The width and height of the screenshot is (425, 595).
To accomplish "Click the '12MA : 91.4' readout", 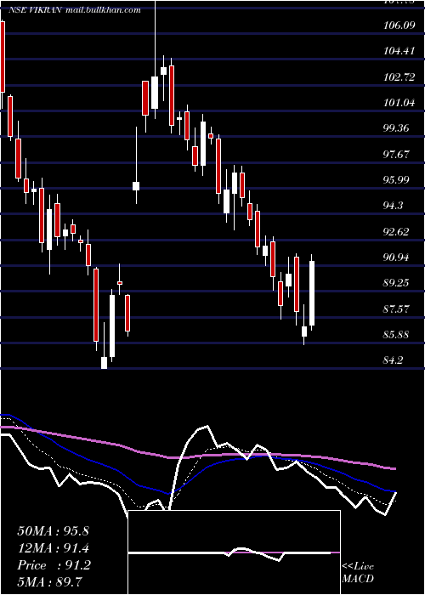I will [53, 548].
